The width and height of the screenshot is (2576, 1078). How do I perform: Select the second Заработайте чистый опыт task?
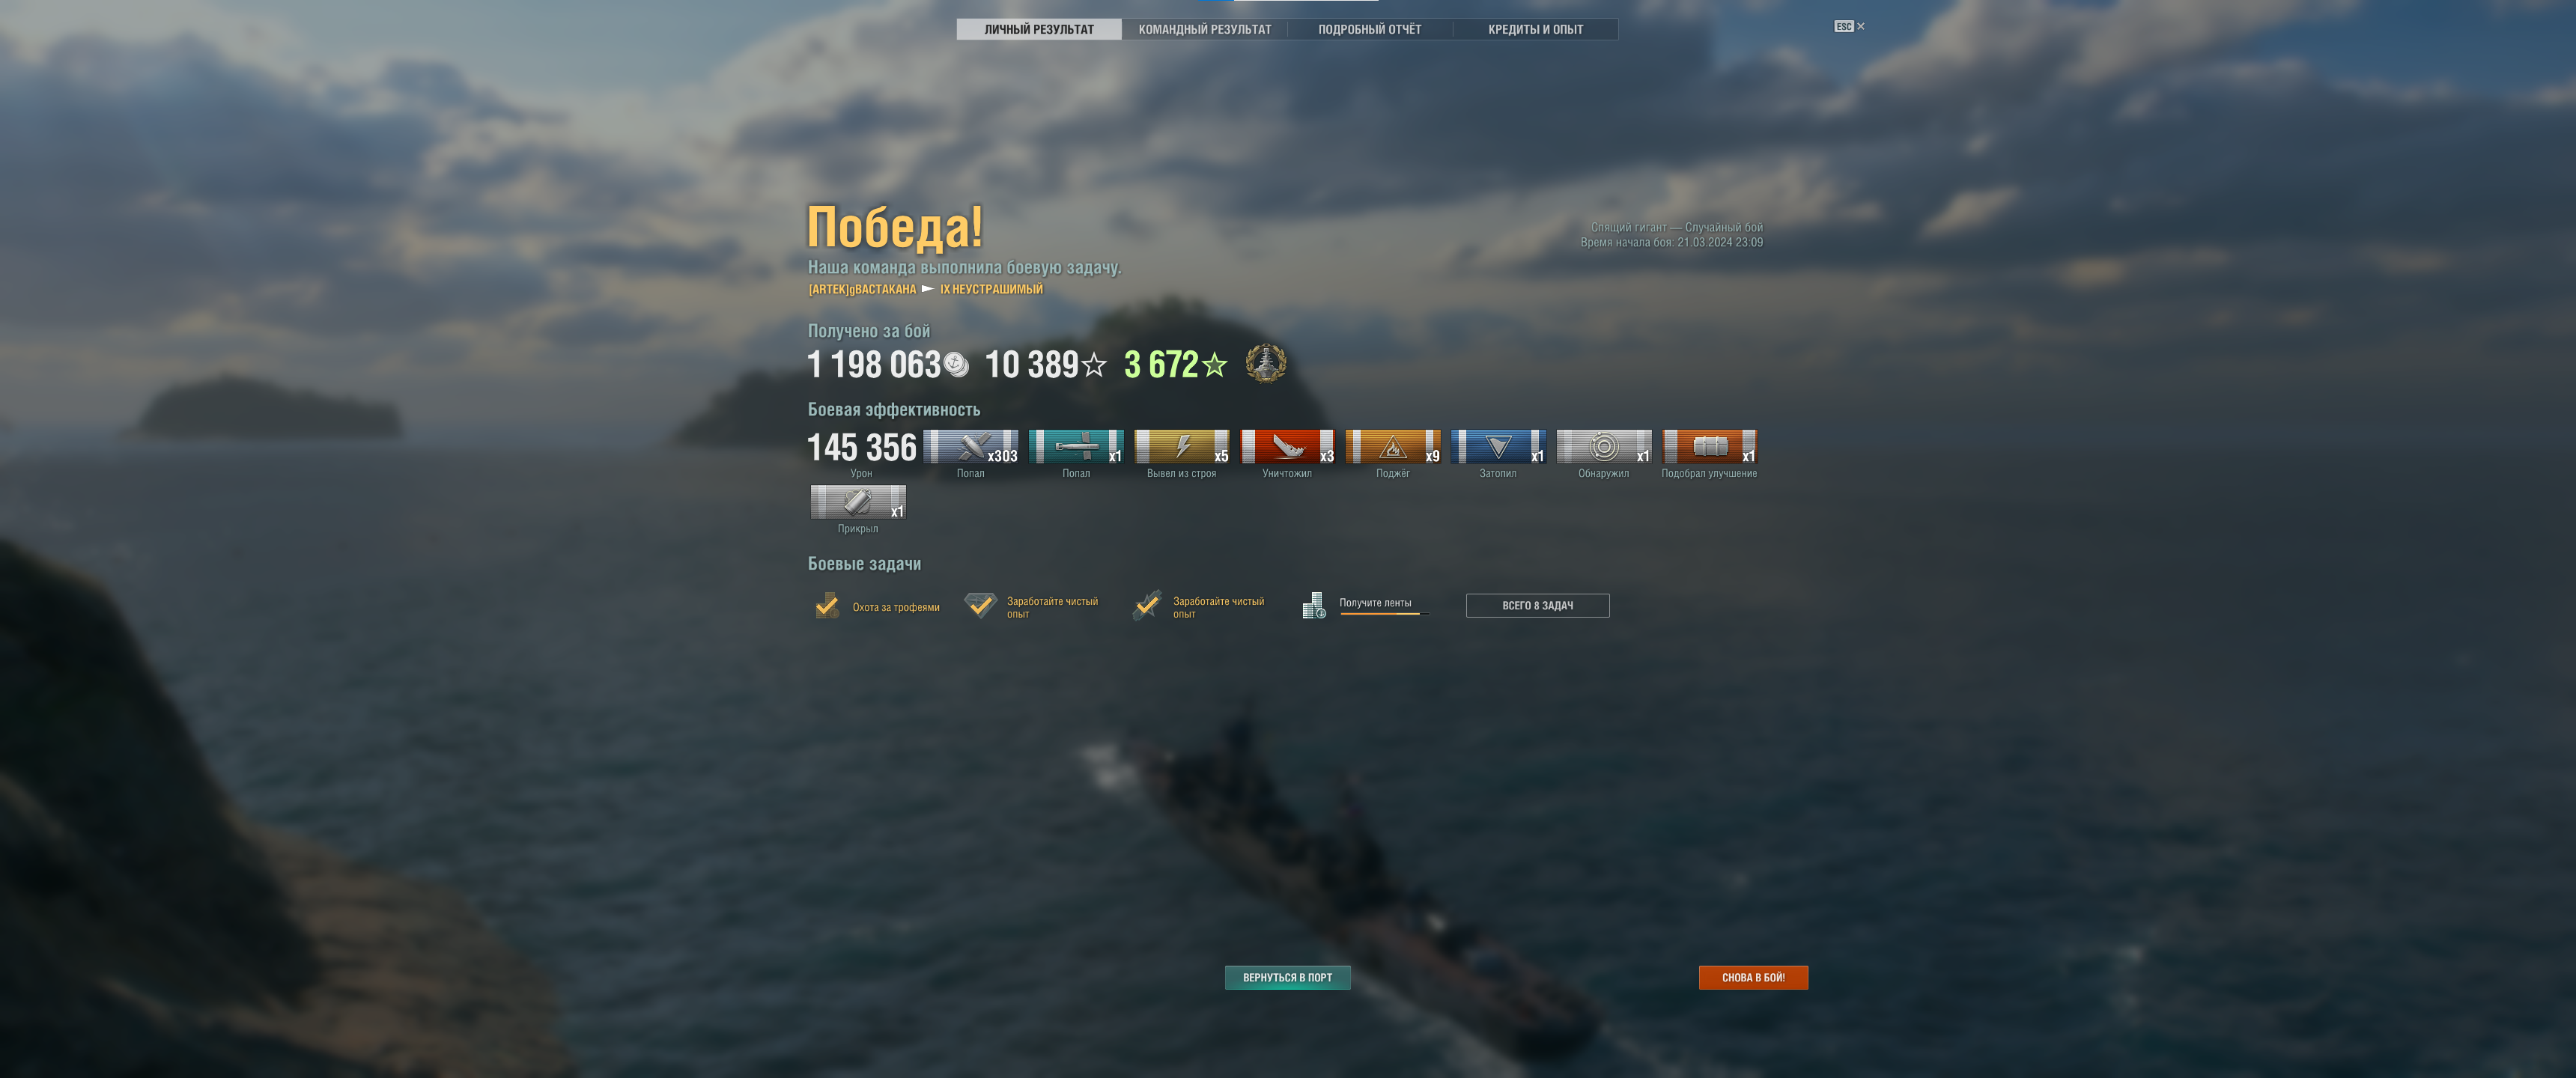pos(1199,606)
